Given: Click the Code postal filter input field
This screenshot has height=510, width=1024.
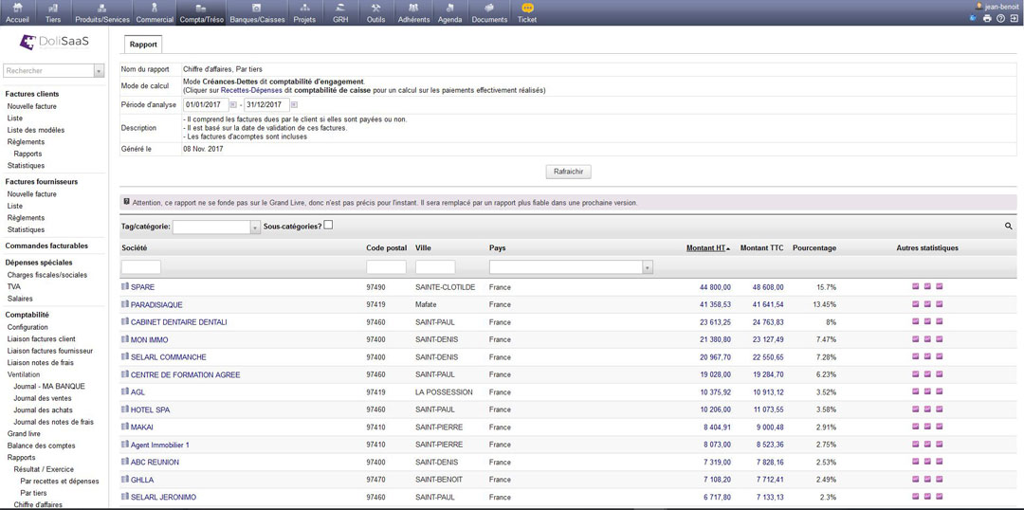Looking at the screenshot, I should coord(386,267).
